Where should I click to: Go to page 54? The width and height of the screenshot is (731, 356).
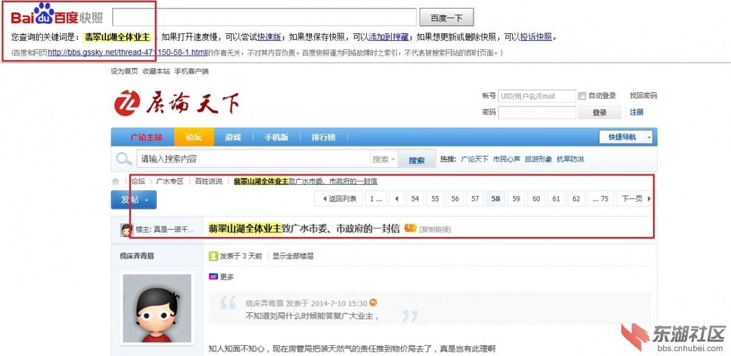pos(415,199)
